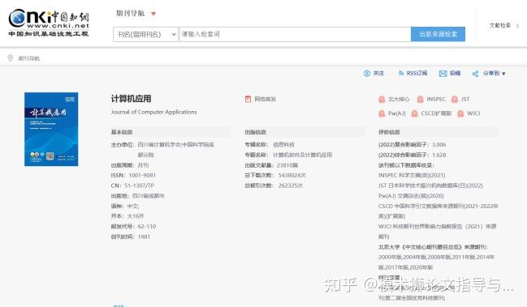
Task: Open the 刊名(曾用刊名) search field selector
Action: click(x=145, y=34)
